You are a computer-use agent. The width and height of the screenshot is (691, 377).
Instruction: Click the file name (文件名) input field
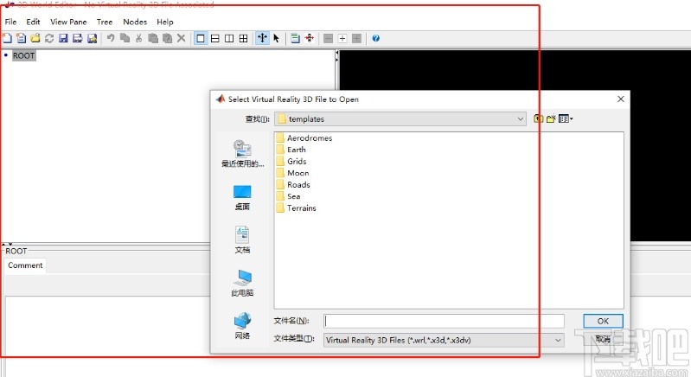(x=444, y=321)
